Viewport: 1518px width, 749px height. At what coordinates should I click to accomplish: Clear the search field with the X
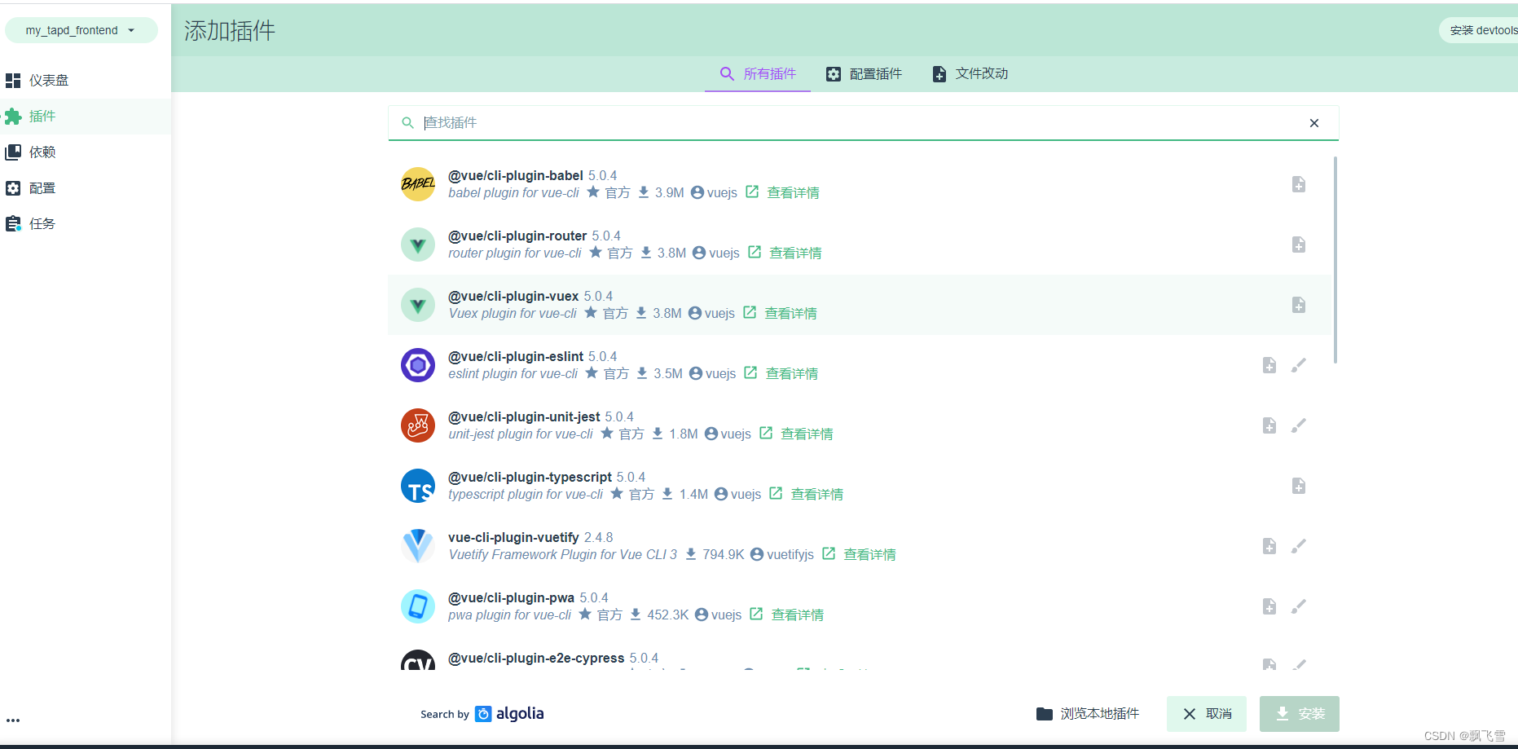click(1313, 123)
